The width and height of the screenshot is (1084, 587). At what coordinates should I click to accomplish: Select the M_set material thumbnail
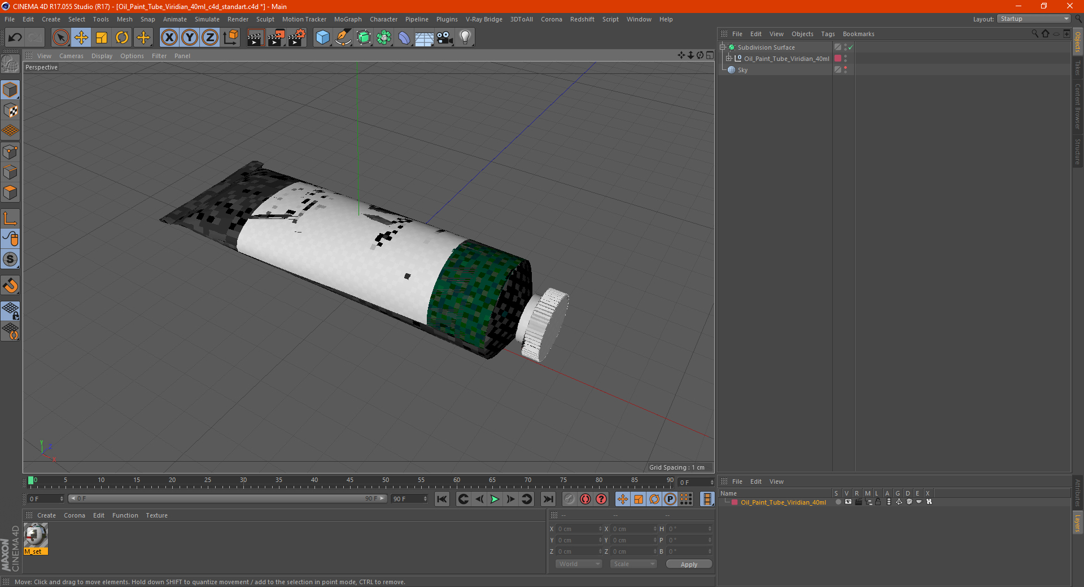click(x=36, y=535)
